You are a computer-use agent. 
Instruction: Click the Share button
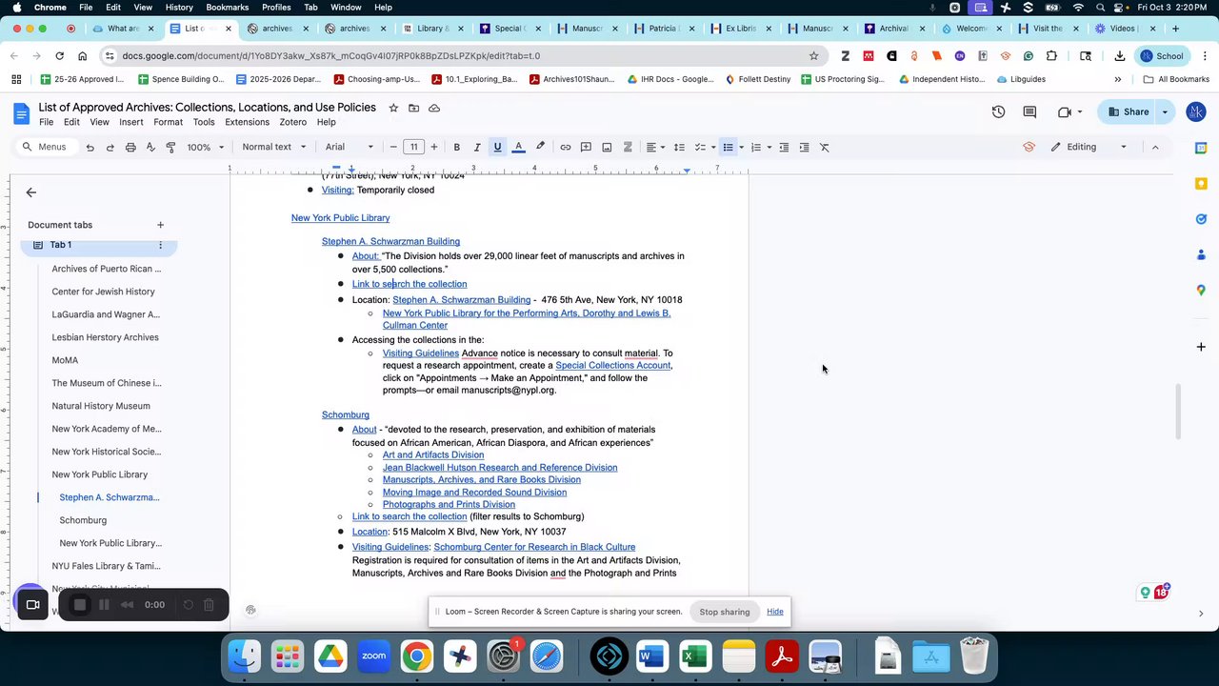click(1129, 112)
